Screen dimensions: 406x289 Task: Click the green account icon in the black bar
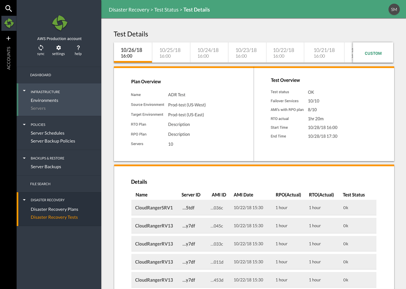tap(8, 23)
